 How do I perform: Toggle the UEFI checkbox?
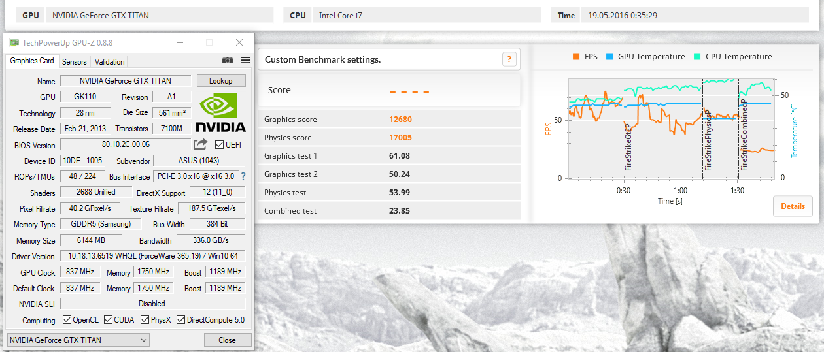pyautogui.click(x=219, y=144)
